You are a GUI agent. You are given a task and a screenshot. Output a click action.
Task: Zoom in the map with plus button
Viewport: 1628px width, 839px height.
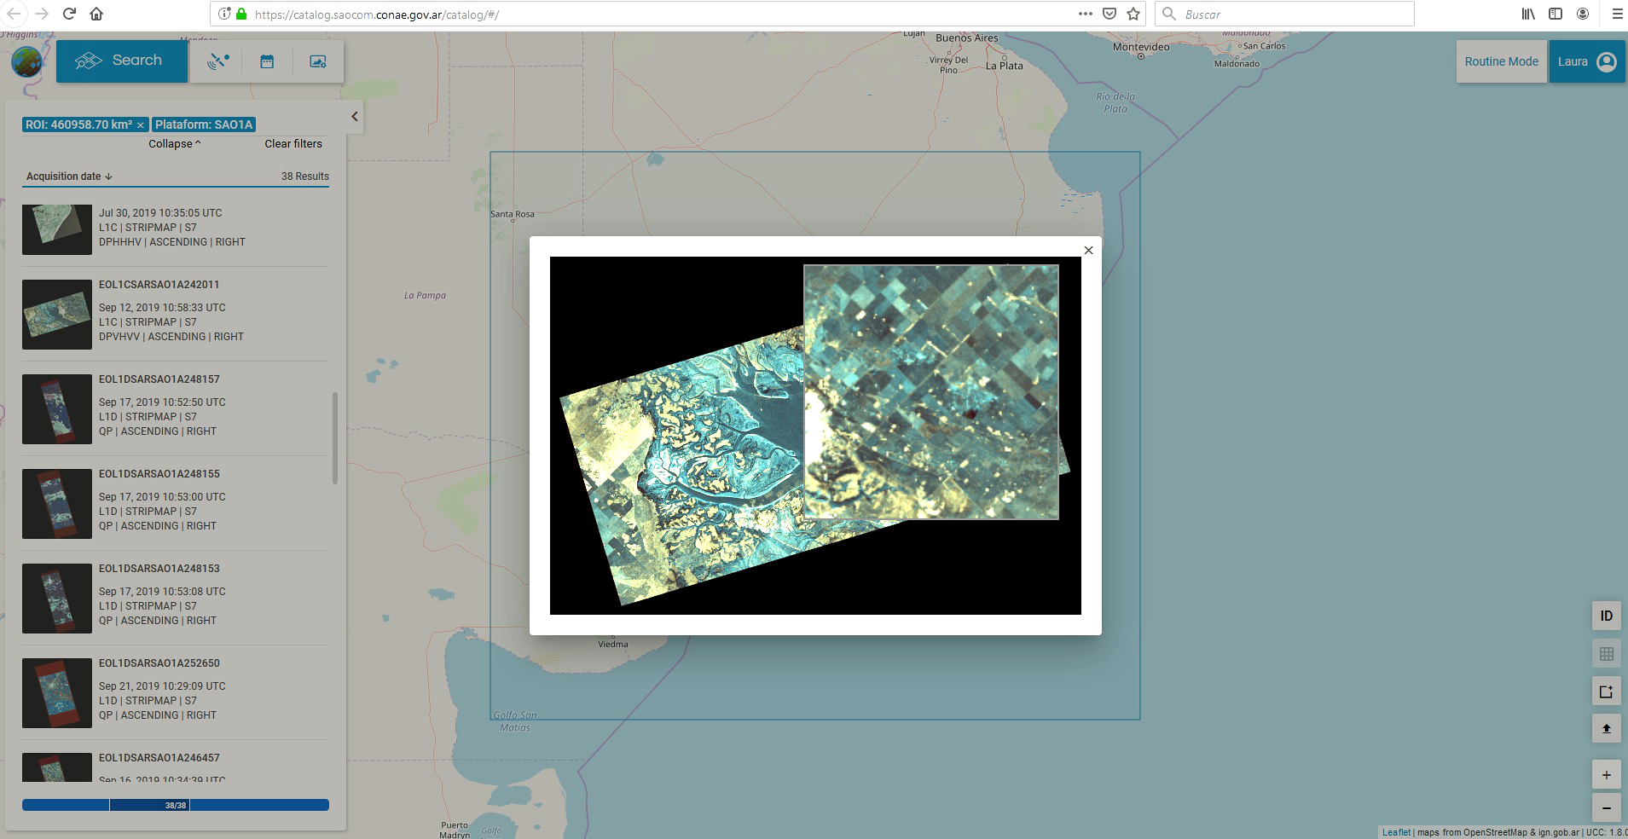[1606, 775]
